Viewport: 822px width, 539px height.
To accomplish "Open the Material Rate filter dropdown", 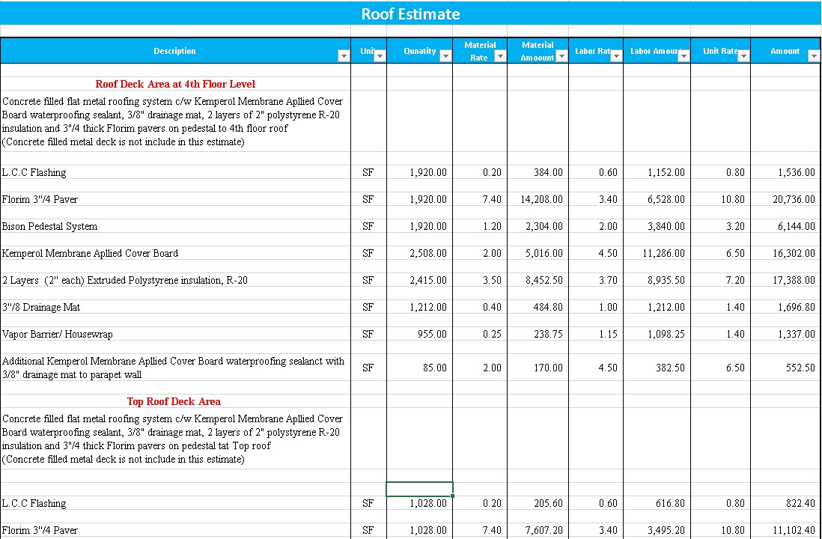I will pyautogui.click(x=500, y=56).
